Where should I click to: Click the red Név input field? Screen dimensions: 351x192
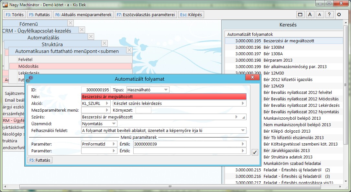(x=164, y=97)
